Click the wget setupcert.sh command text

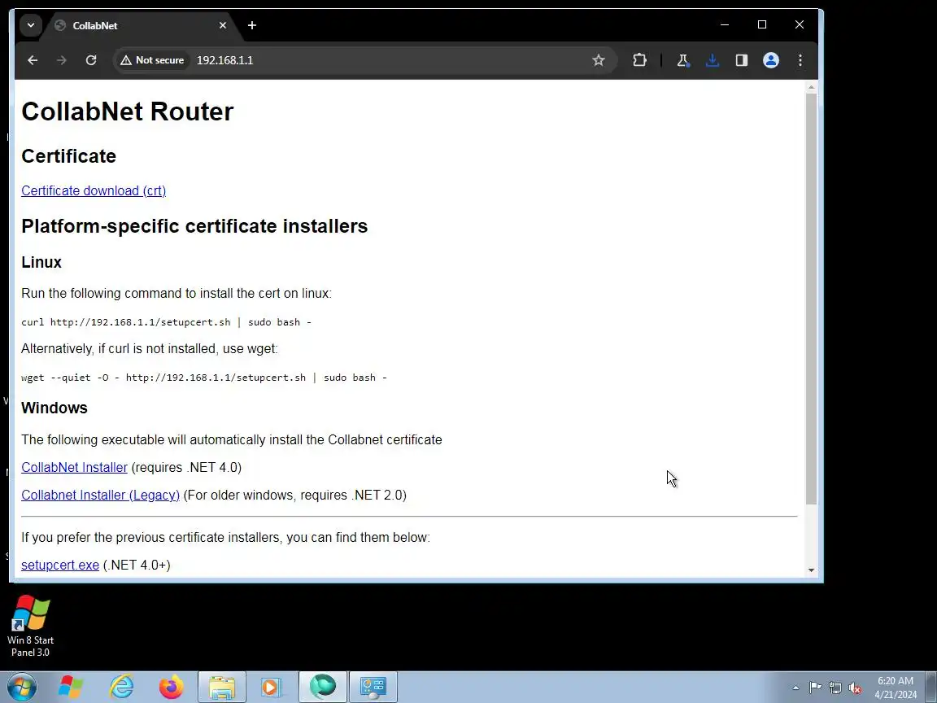(x=204, y=378)
